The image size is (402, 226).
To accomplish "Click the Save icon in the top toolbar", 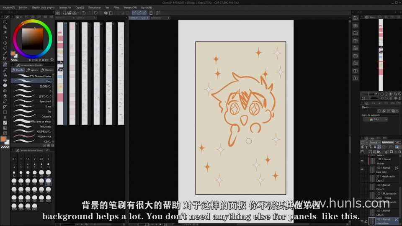I will click(x=75, y=13).
